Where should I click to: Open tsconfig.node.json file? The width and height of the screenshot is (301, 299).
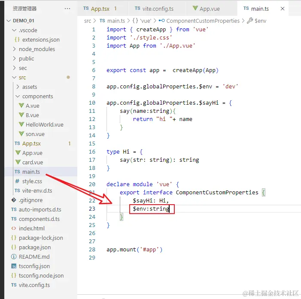coord(41,275)
